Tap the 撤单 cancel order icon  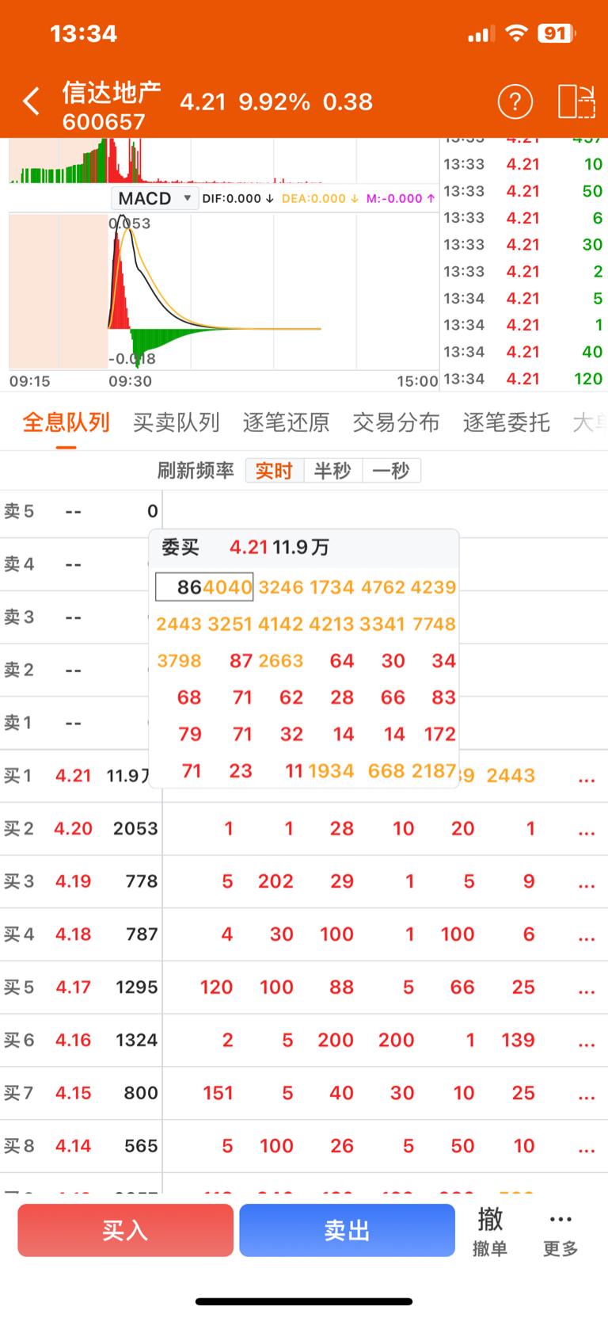pos(490,1231)
